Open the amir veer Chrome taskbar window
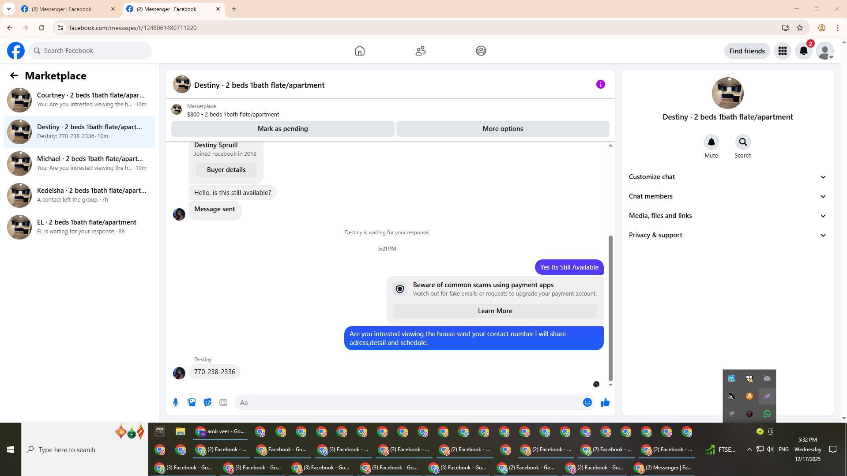The height and width of the screenshot is (476, 847). click(220, 431)
